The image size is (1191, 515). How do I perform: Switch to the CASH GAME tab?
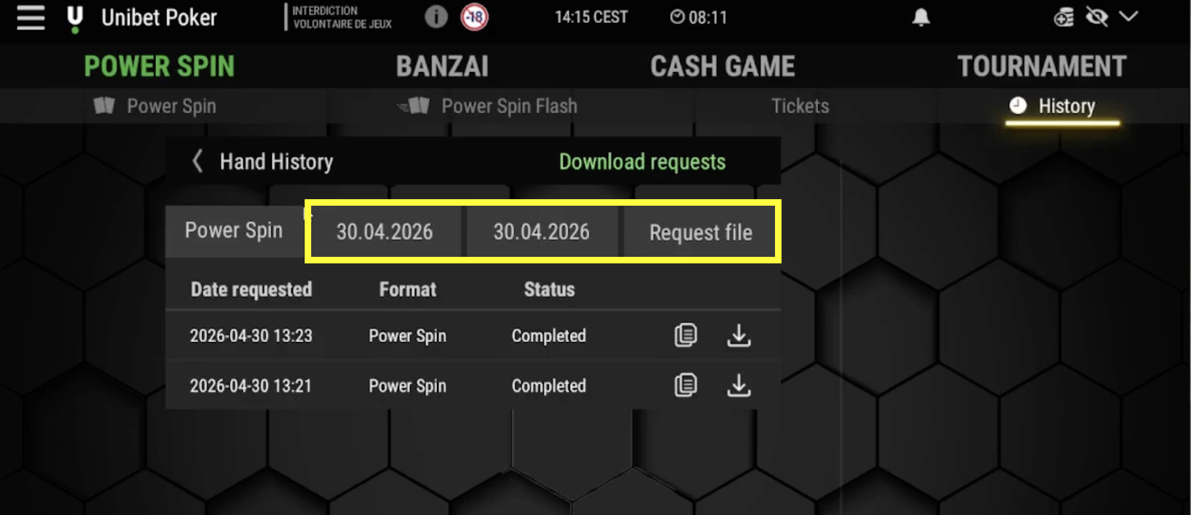pyautogui.click(x=723, y=66)
